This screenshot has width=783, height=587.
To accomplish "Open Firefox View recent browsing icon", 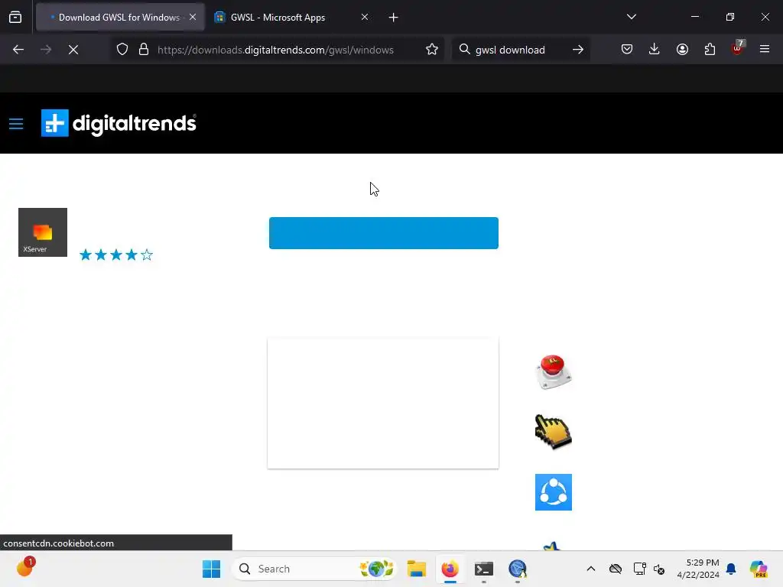I will click(x=15, y=17).
